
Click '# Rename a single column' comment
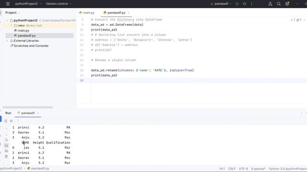(x=113, y=60)
